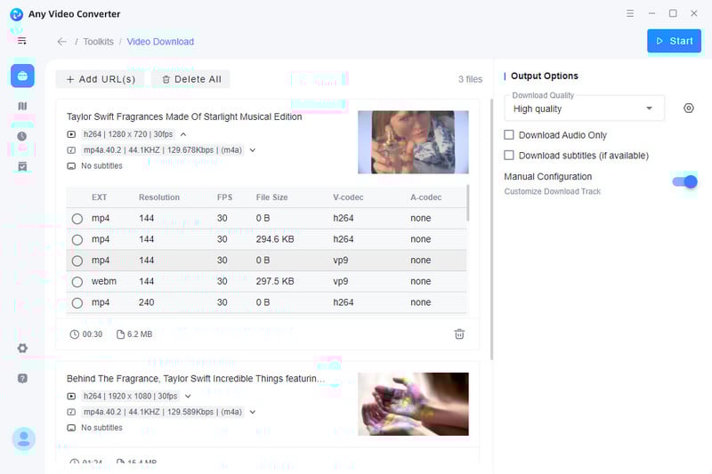
Task: Open the Download Quality dropdown
Action: pos(584,108)
